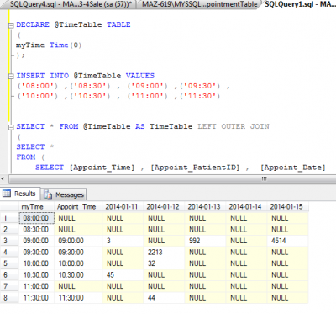Collapse the DECLARE @TimeTable code block

11,25
